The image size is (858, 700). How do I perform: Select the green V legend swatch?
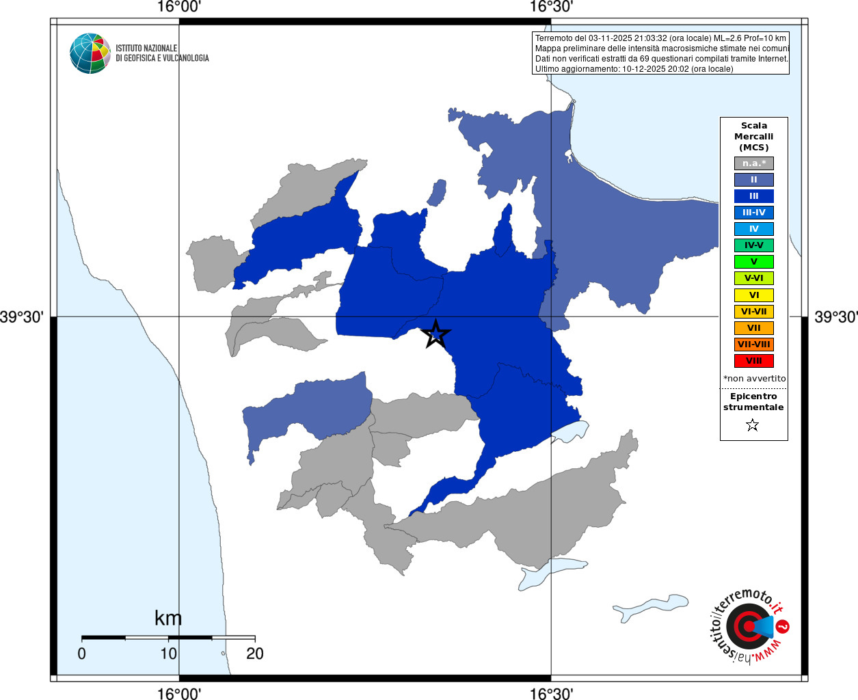[754, 262]
